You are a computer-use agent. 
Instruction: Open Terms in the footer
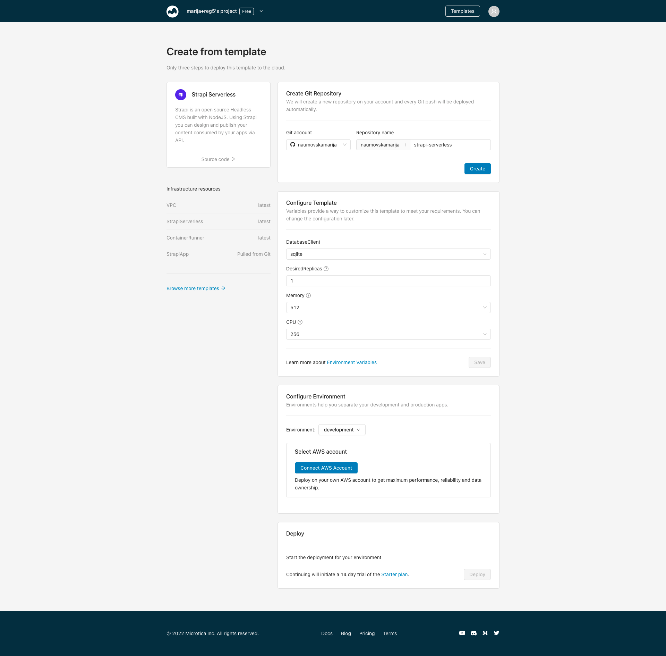point(390,633)
